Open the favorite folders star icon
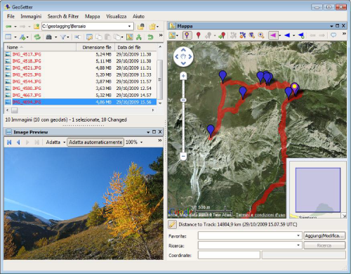Screen dimensions: 351x274 click(x=152, y=27)
